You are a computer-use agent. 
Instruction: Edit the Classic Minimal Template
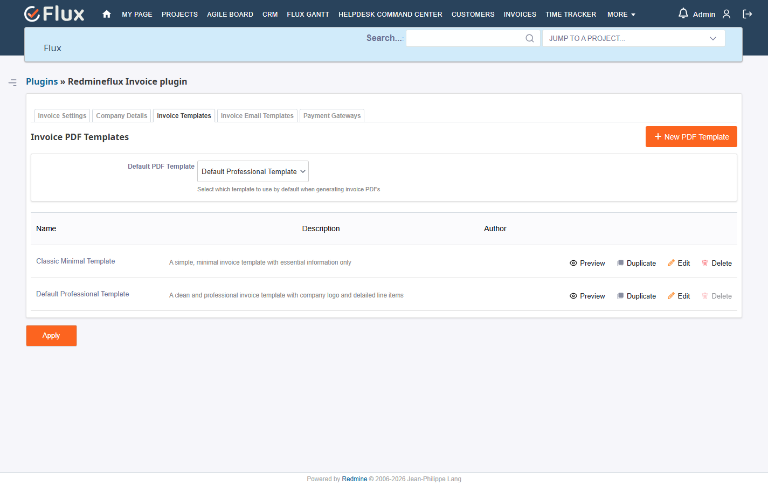point(679,263)
